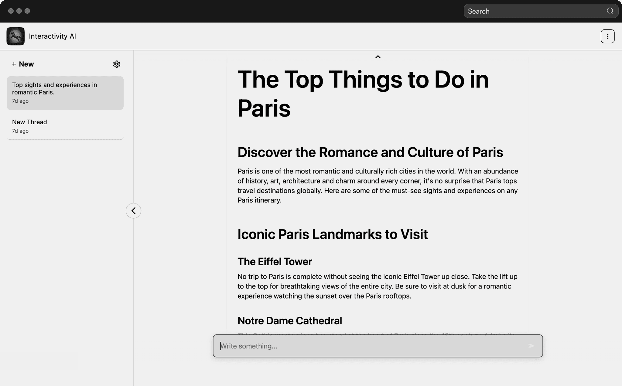Start a New thread

(x=26, y=64)
